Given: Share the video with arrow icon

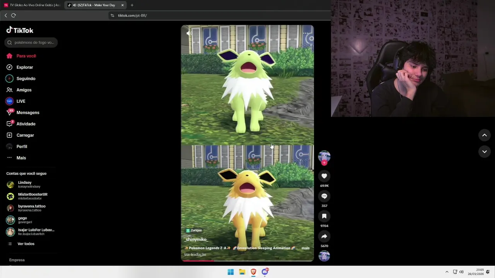Looking at the screenshot, I should pyautogui.click(x=324, y=236).
